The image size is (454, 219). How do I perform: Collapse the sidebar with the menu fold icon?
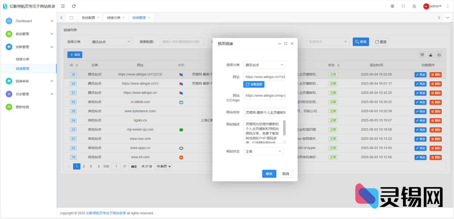coord(63,6)
